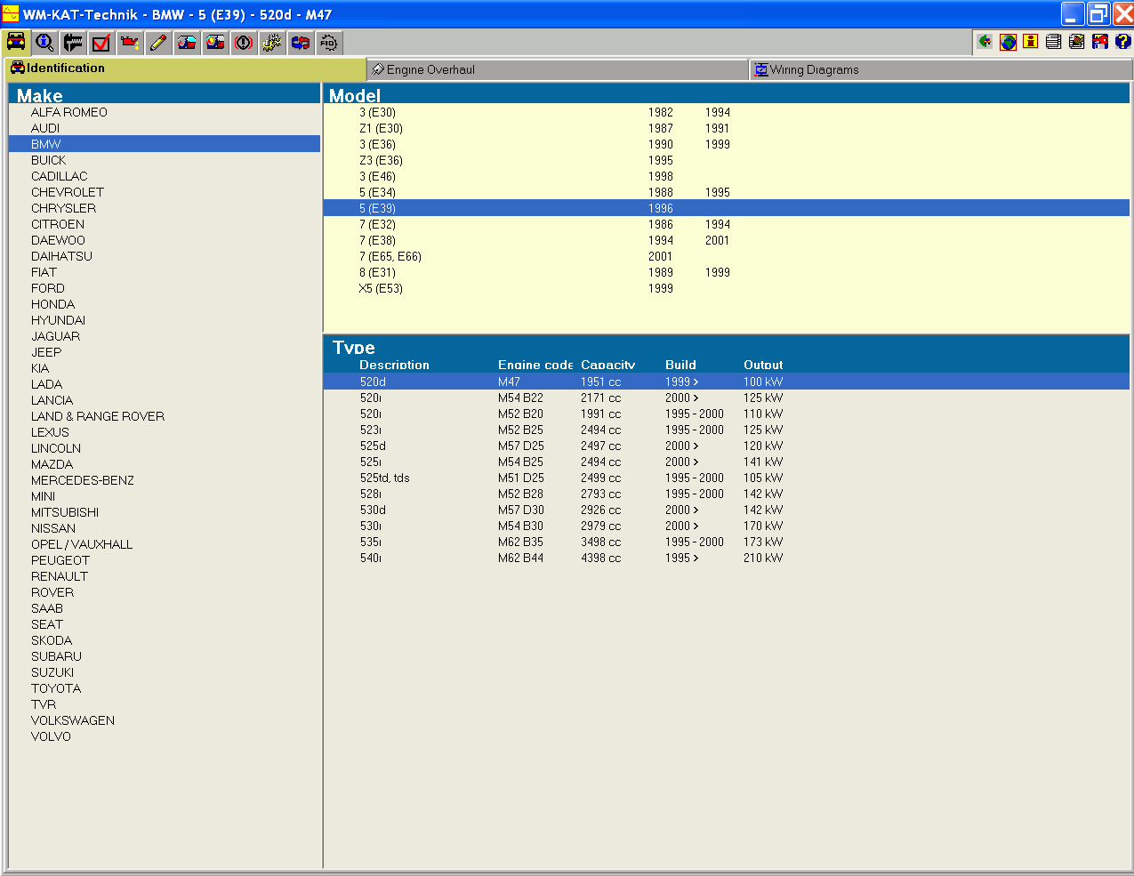The width and height of the screenshot is (1134, 876).
Task: Click the red checkmark toolbar icon
Action: (x=101, y=42)
